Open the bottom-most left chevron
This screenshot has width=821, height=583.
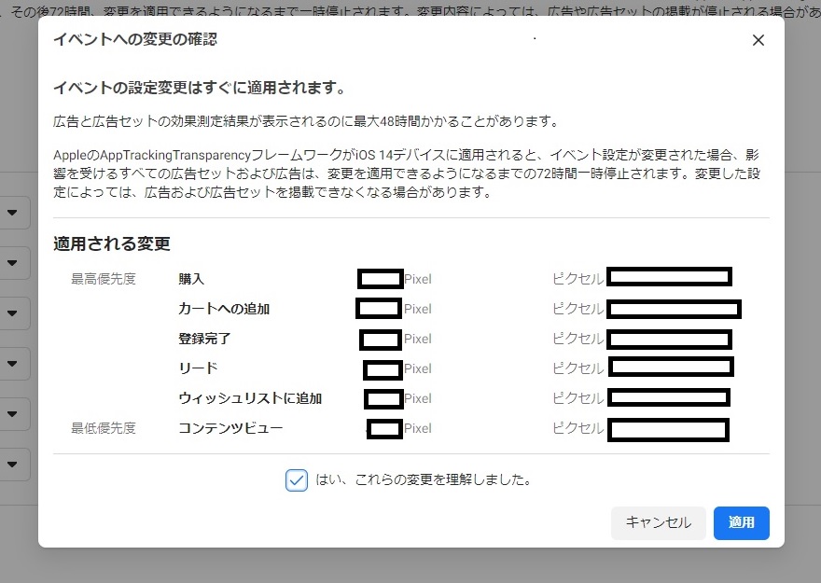13,464
